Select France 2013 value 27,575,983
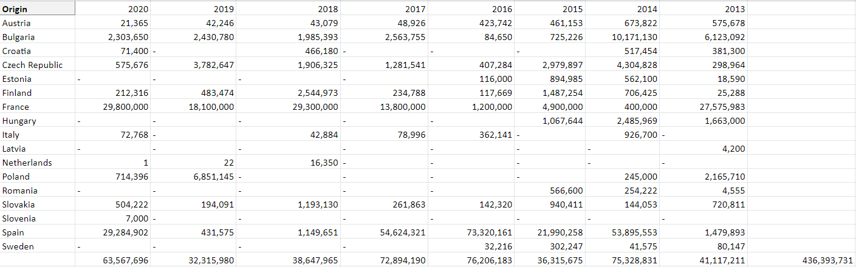This screenshot has width=856, height=267. pyautogui.click(x=704, y=107)
